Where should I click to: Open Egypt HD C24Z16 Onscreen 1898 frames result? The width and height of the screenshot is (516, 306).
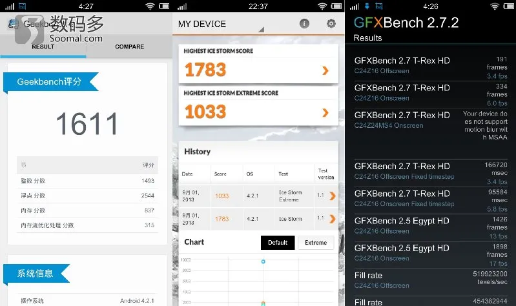[431, 255]
